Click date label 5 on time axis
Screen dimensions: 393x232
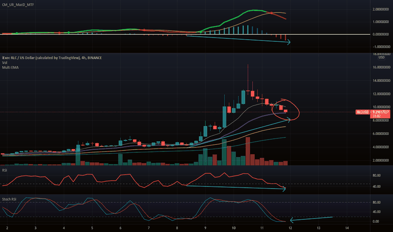92,228
